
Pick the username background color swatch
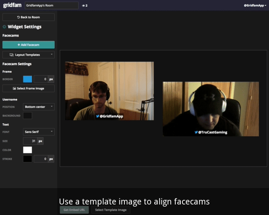(27, 116)
